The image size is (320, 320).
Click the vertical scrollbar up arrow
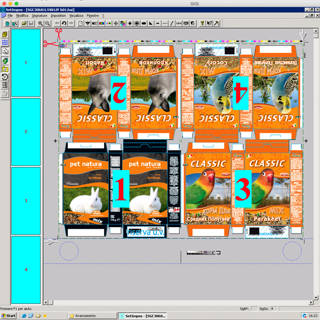[316, 31]
